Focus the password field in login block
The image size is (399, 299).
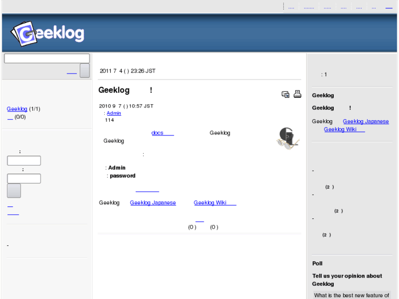point(24,178)
